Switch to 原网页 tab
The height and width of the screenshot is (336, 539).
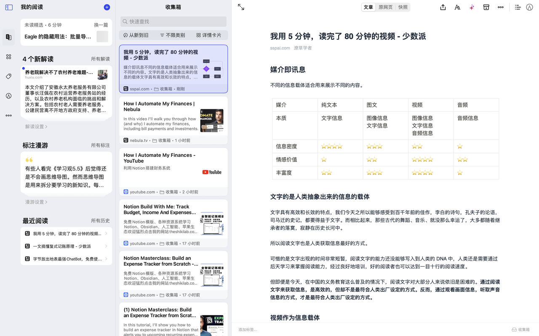(x=385, y=7)
